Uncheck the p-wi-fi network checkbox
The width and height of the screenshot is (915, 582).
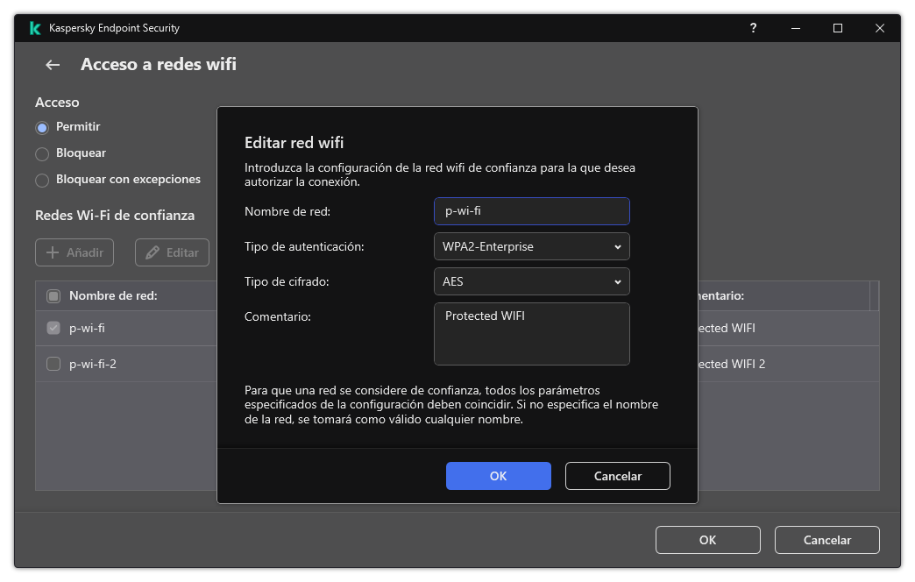52,328
